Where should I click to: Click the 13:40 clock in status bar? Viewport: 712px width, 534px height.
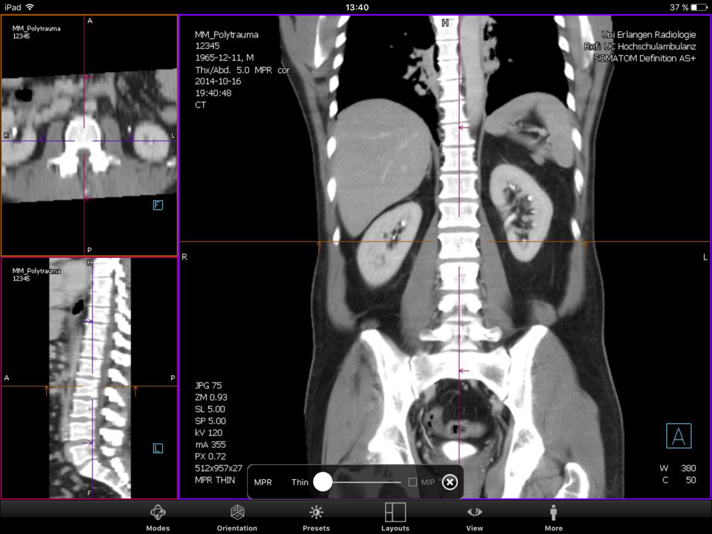(x=357, y=7)
